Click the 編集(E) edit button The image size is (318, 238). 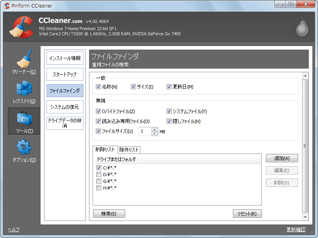point(282,171)
